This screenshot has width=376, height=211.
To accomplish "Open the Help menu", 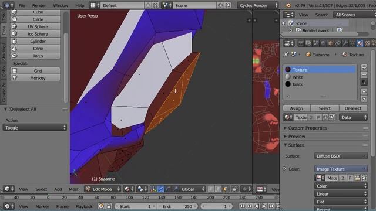I will coord(80,5).
